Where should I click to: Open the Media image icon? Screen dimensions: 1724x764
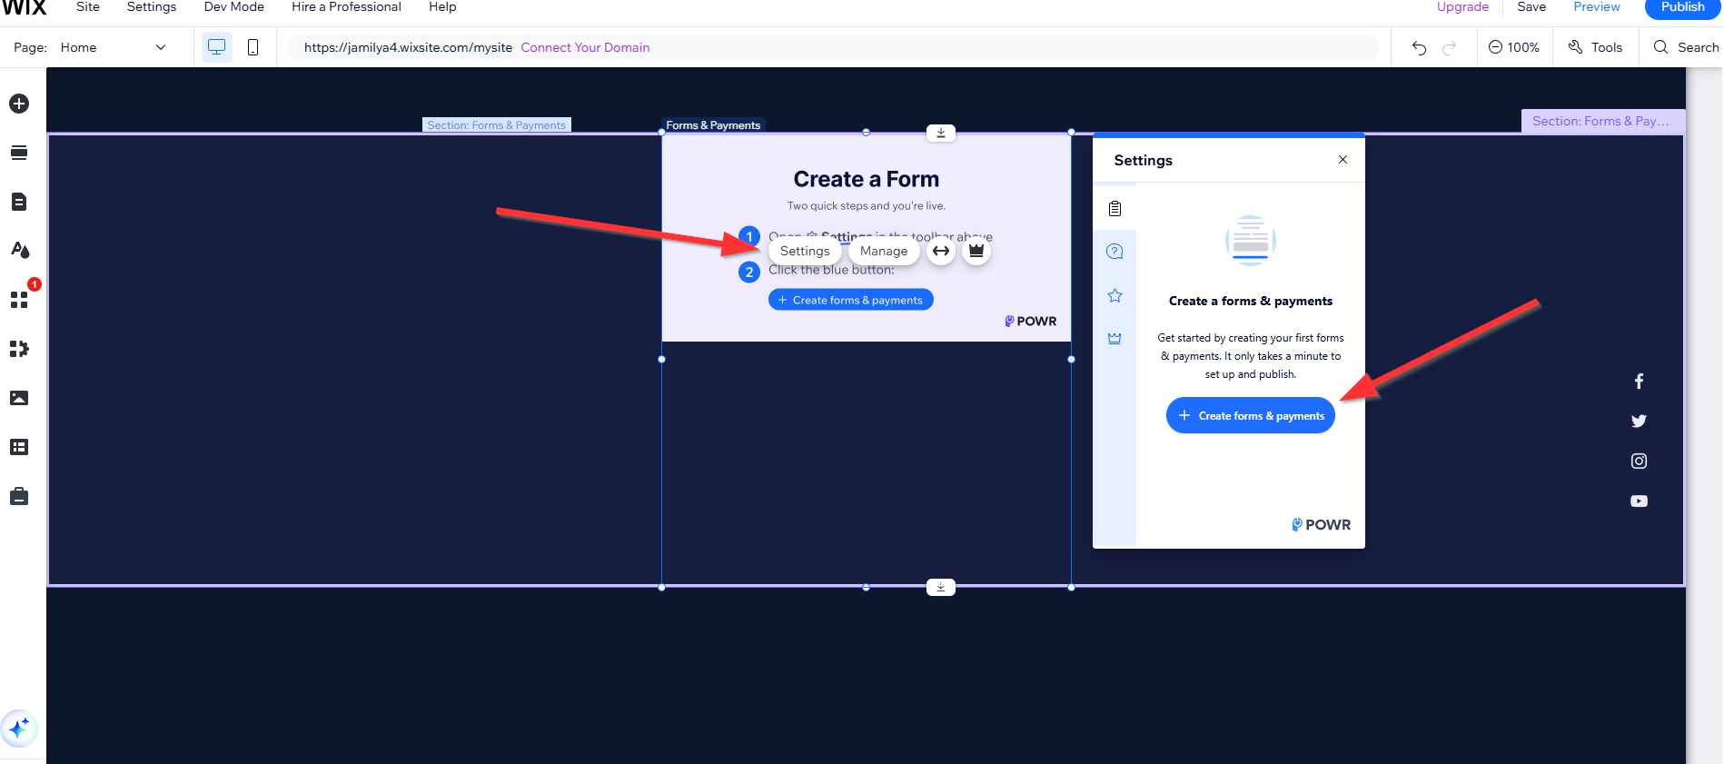pos(19,398)
